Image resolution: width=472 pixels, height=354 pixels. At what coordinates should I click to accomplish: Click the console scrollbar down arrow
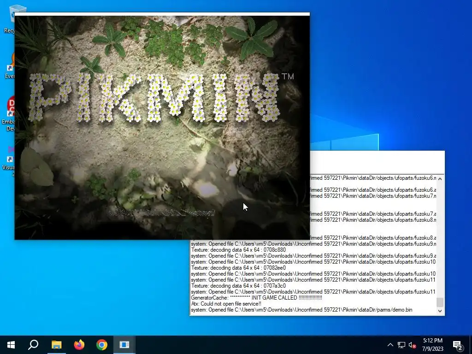[x=440, y=311]
